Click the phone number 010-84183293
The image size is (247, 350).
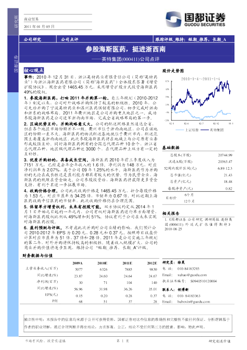click(x=188, y=269)
